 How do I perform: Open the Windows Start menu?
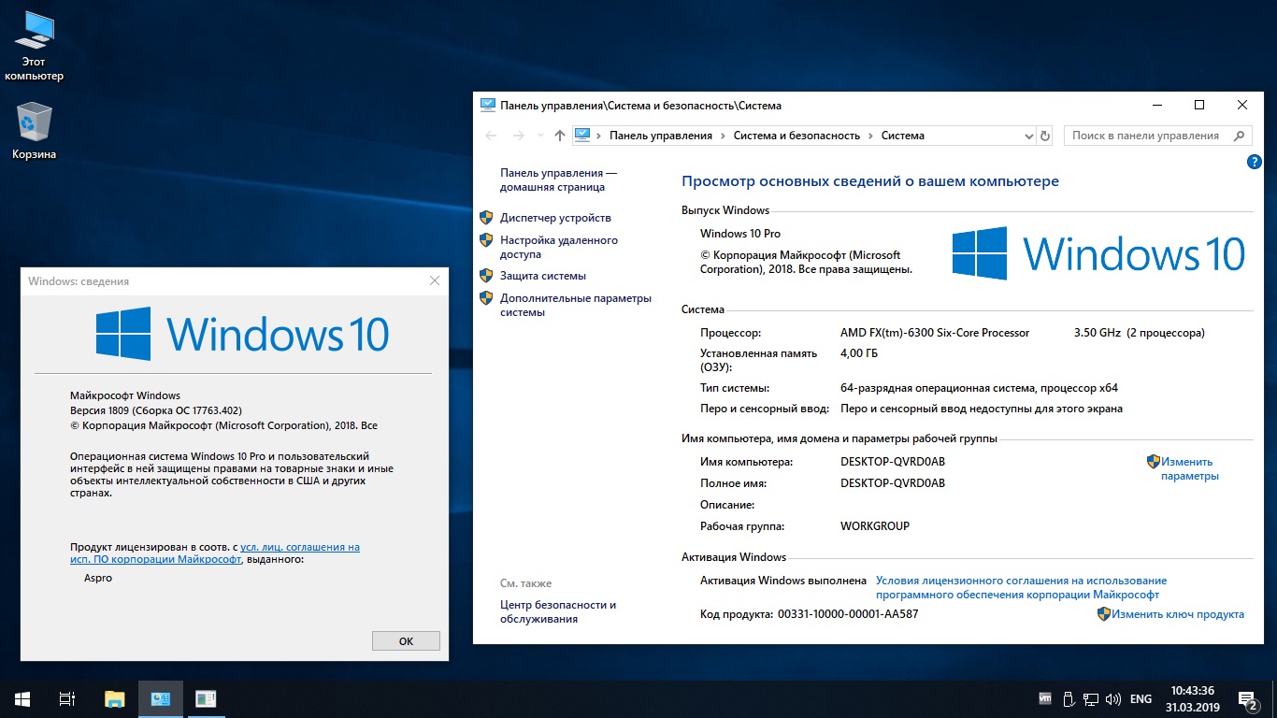[22, 698]
